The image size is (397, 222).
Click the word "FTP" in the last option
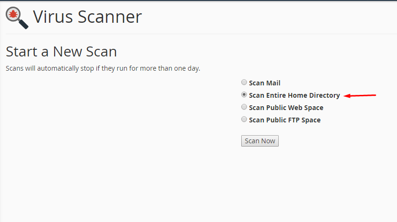click(x=293, y=120)
